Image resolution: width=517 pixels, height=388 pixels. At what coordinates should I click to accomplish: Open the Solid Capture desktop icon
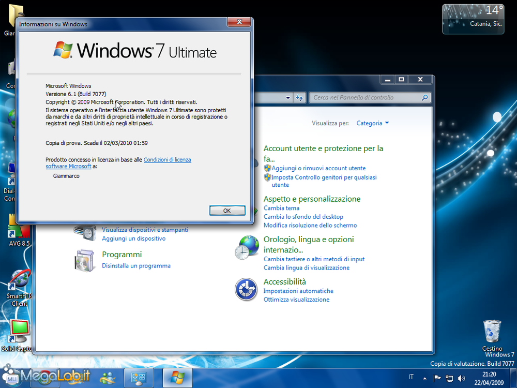[19, 332]
